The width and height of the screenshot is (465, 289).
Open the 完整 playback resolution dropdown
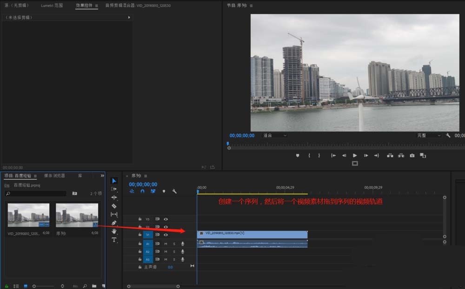pyautogui.click(x=428, y=136)
